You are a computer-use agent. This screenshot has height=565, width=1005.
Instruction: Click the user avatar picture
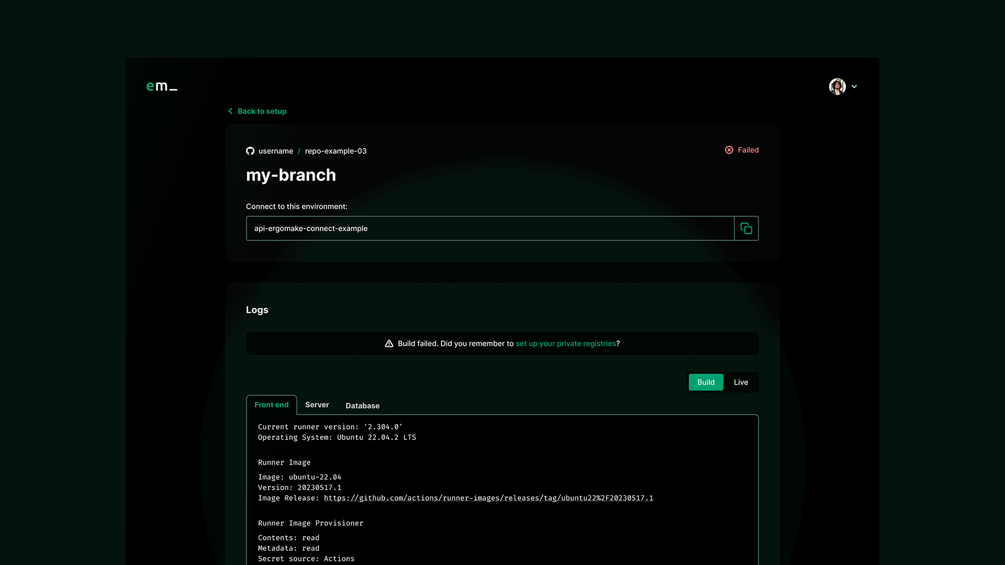[837, 86]
